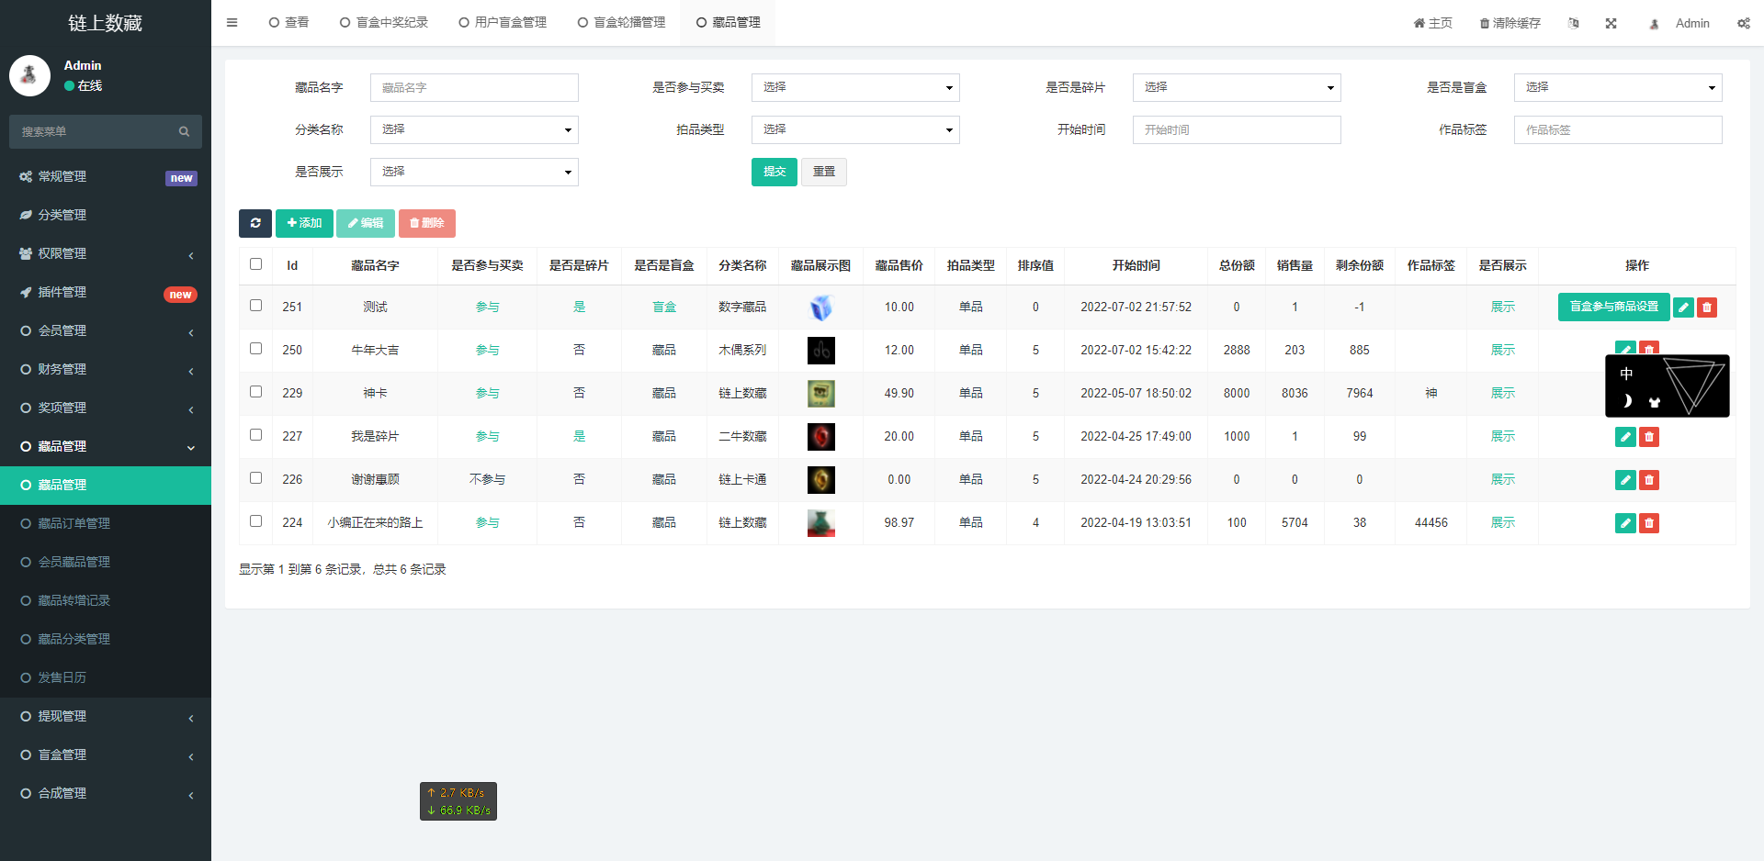Delete record 229 using the trash icon
1764x861 pixels.
tap(1649, 393)
